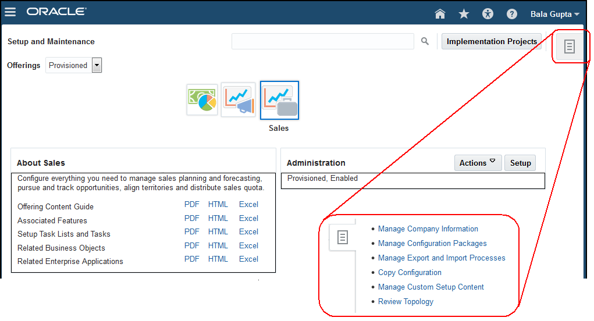Open the Tasks panel tab icon
594x321 pixels.
pos(570,47)
